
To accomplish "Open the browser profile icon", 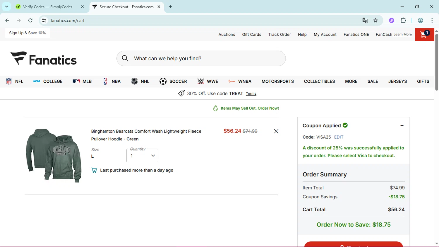I will tap(421, 21).
